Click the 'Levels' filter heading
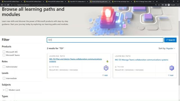 [5, 73]
